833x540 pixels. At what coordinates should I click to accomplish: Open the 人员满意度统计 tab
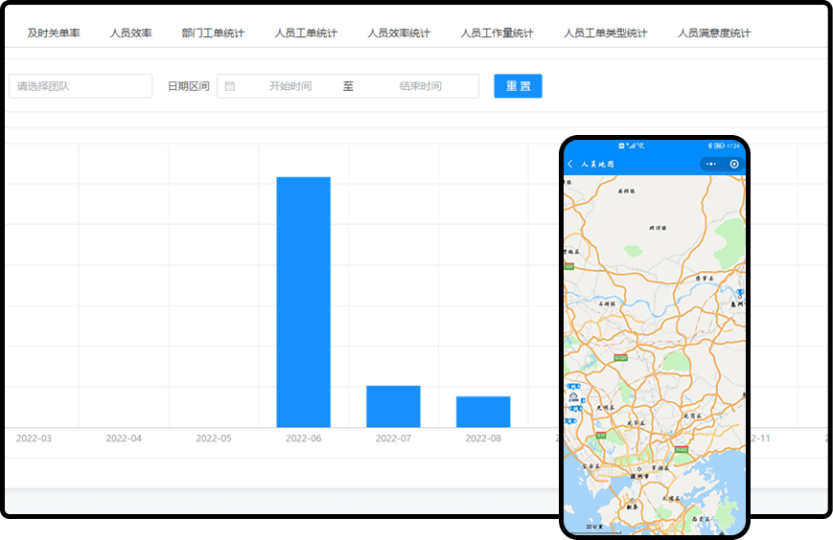click(714, 33)
